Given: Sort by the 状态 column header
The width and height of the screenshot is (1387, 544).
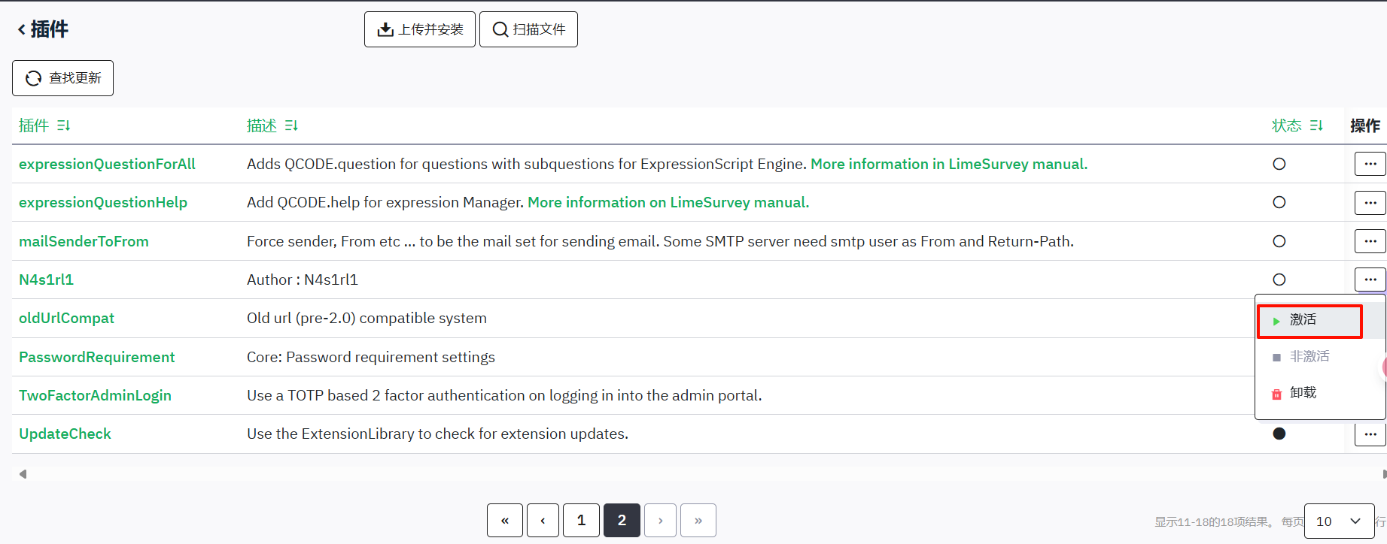Looking at the screenshot, I should point(1297,125).
